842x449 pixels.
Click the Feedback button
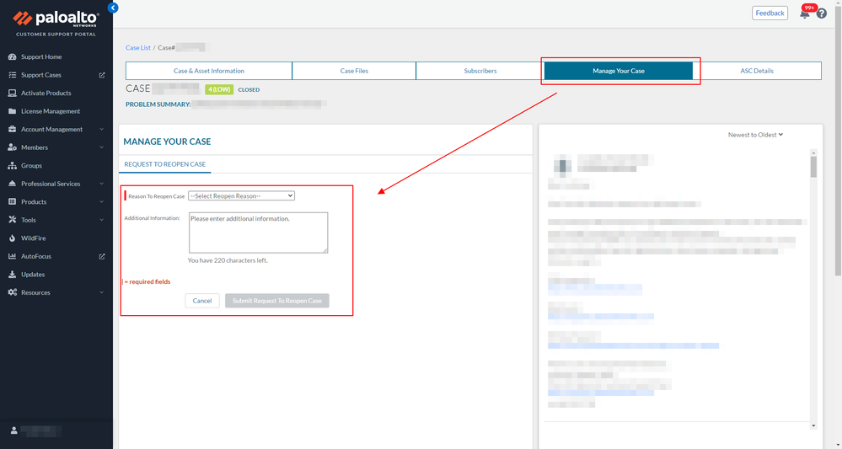pos(770,13)
